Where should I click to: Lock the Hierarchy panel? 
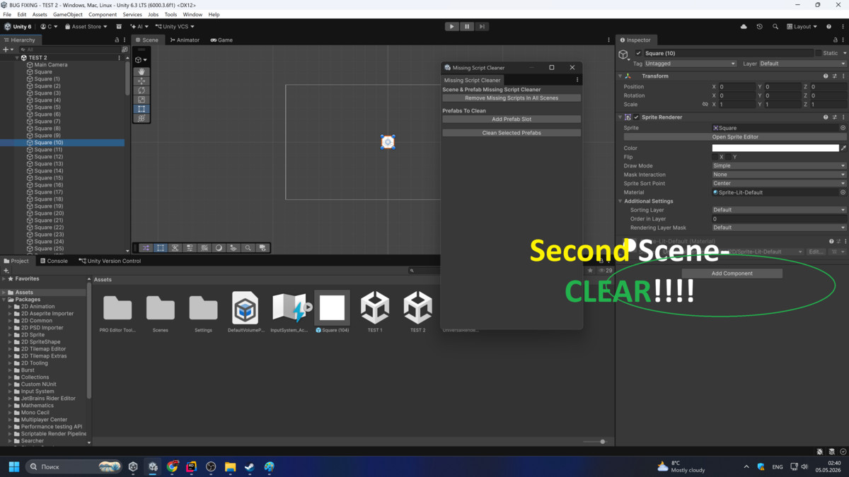(117, 40)
